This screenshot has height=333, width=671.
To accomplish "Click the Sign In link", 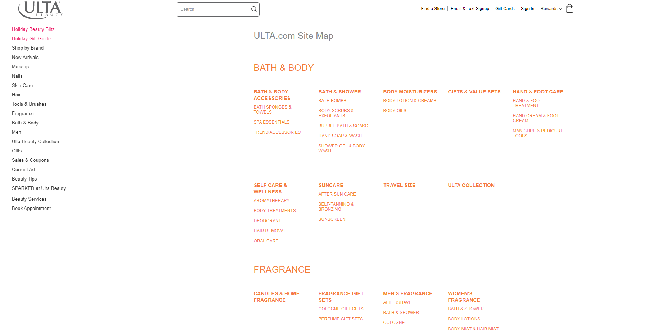I will 527,9.
